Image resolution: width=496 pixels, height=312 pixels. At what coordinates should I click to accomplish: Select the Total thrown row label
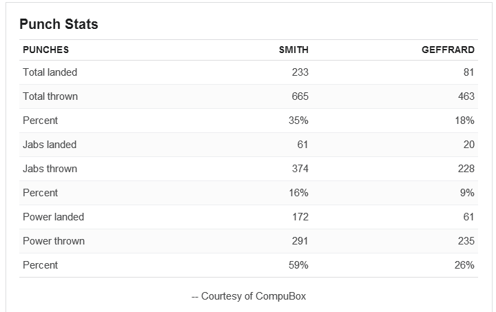coord(50,96)
